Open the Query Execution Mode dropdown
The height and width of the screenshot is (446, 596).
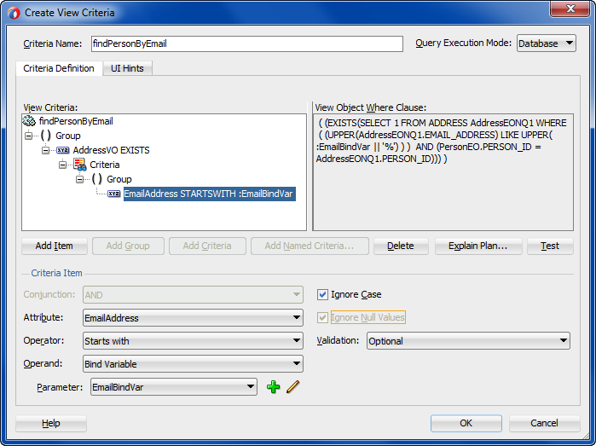pyautogui.click(x=547, y=43)
